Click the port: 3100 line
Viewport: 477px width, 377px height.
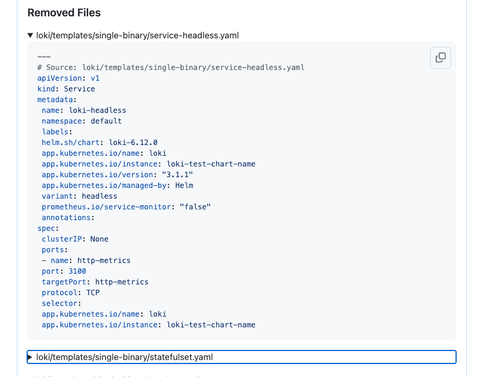(x=64, y=271)
